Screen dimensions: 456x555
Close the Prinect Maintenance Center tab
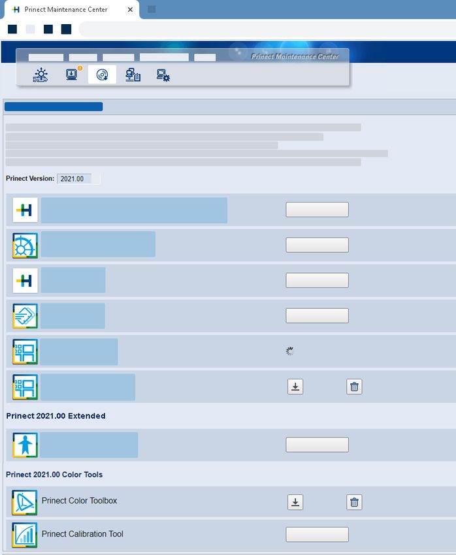click(x=130, y=10)
